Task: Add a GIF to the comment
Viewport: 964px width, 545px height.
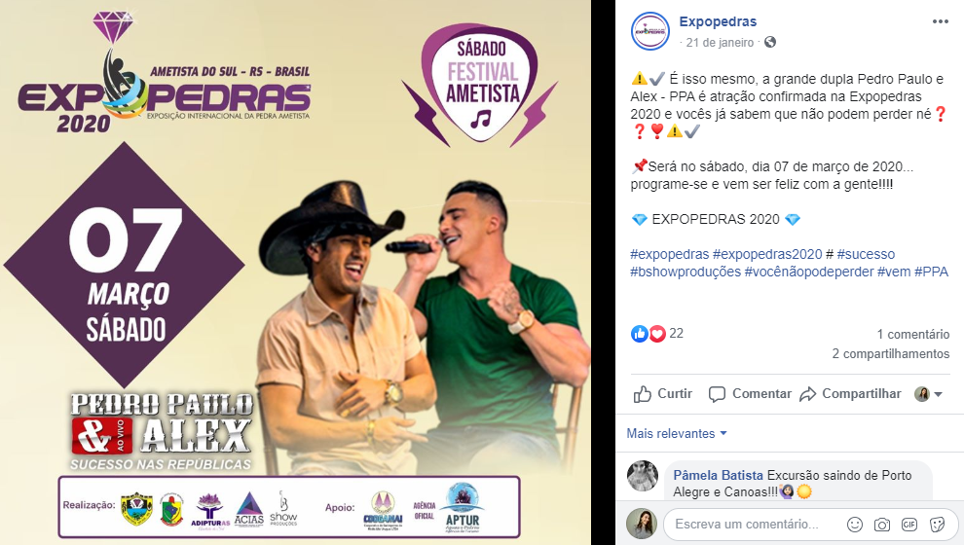Action: click(909, 525)
